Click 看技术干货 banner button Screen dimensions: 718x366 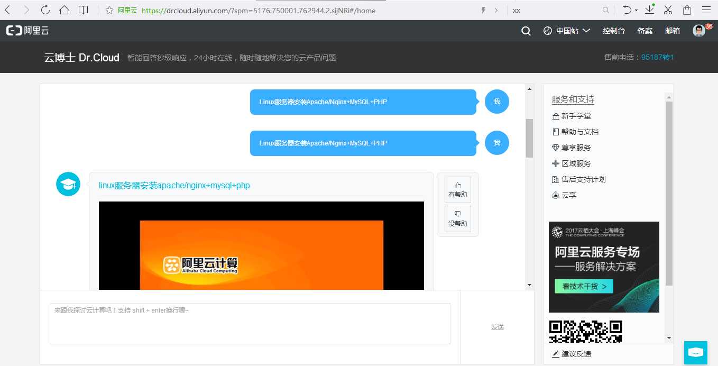[x=584, y=287]
